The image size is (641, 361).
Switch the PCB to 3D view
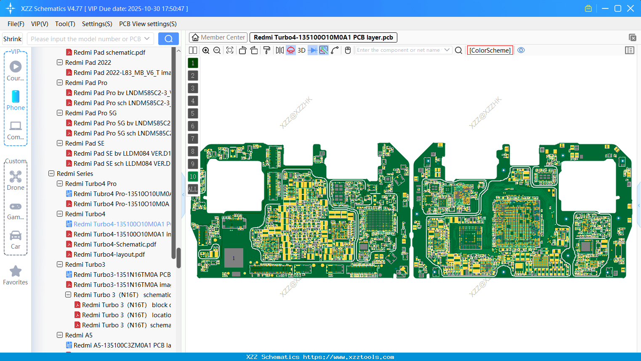pyautogui.click(x=301, y=50)
